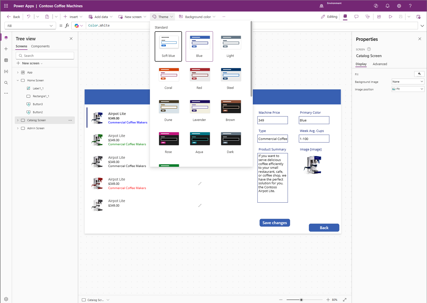The height and width of the screenshot is (303, 427).
Task: Click the blue Back button on canvas
Action: coord(324,228)
